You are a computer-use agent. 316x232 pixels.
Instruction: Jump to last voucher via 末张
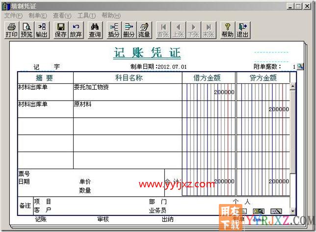point(209,30)
